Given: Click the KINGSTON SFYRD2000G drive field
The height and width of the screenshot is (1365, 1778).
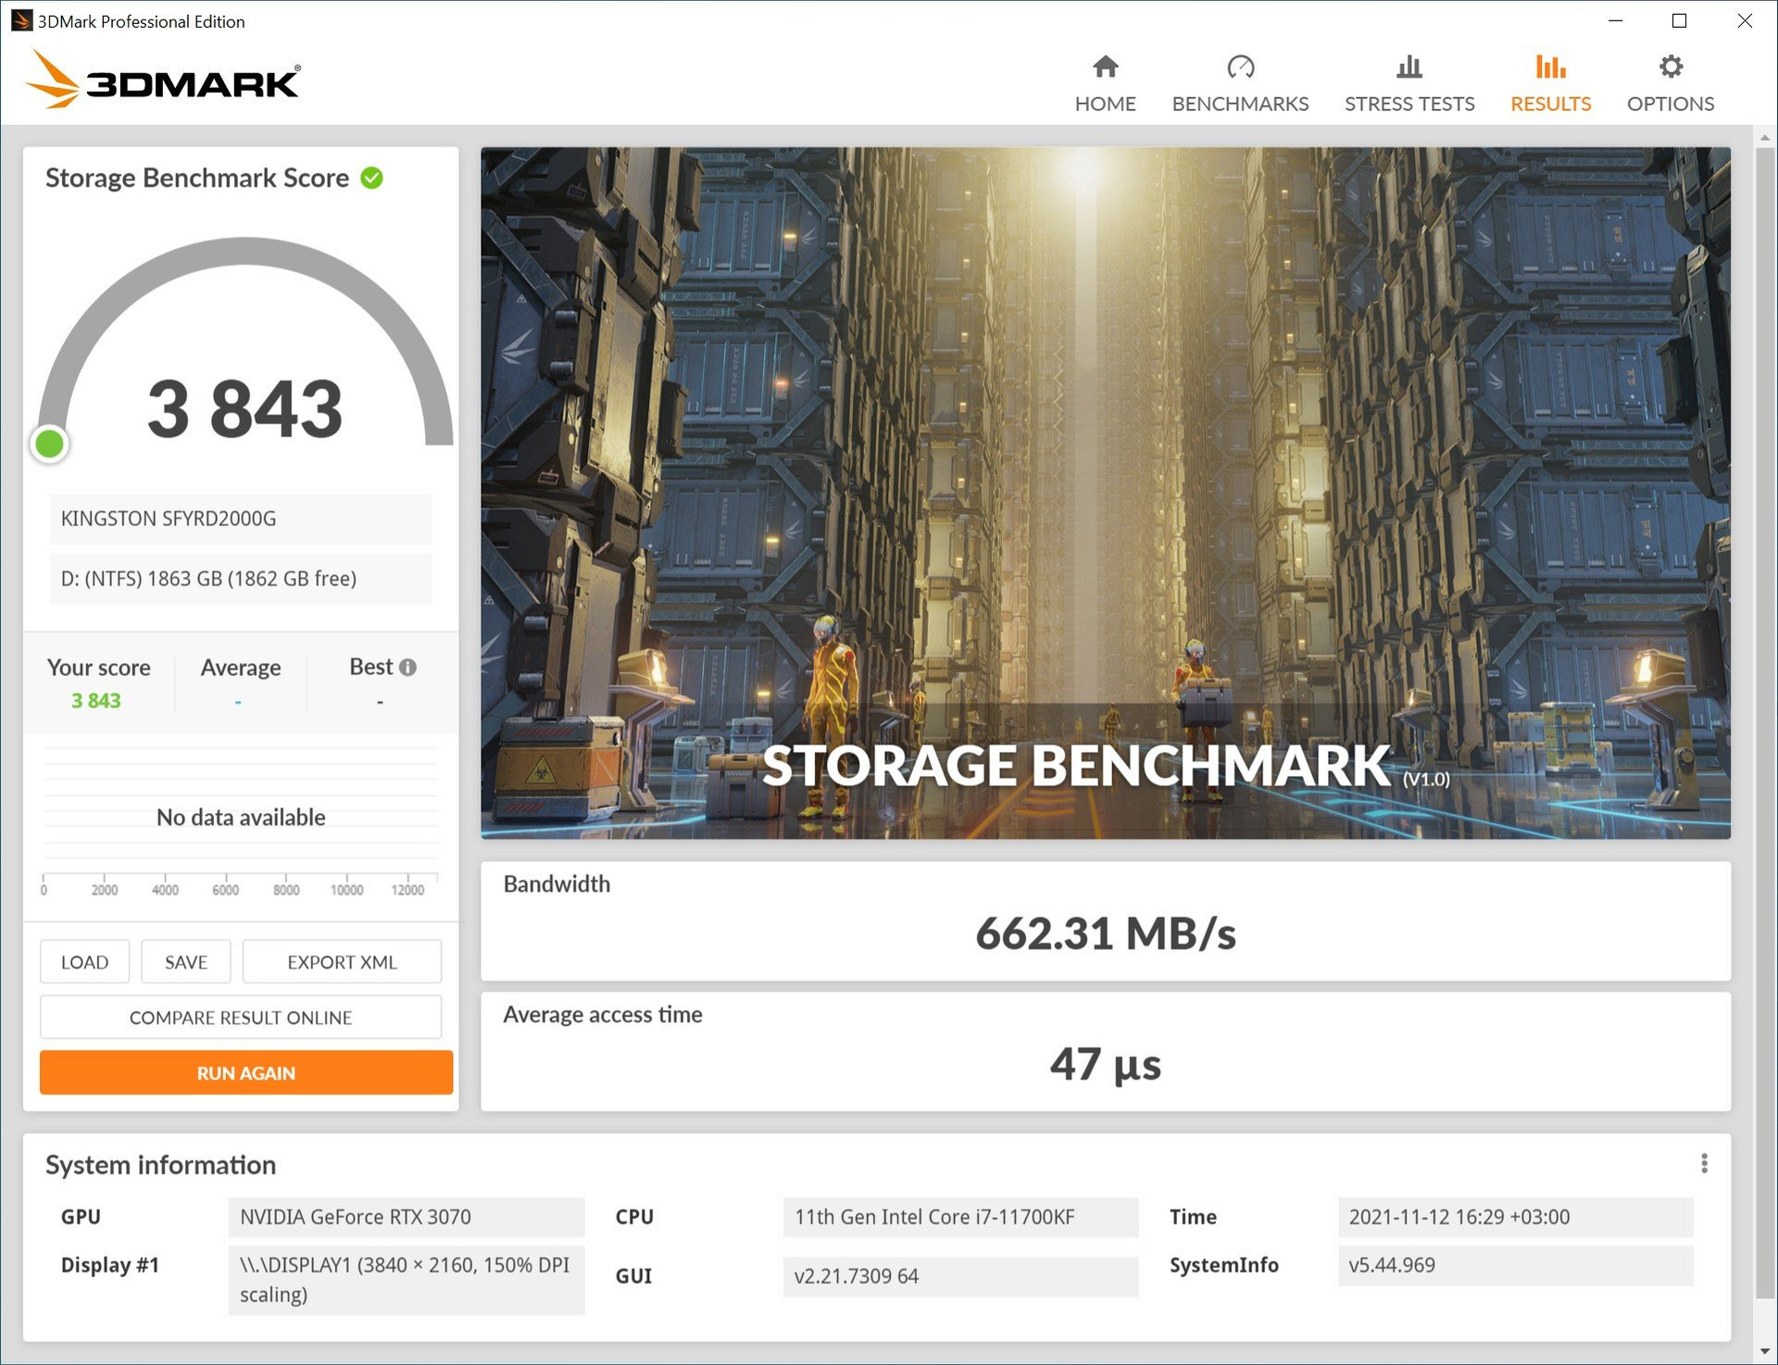Looking at the screenshot, I should (241, 519).
